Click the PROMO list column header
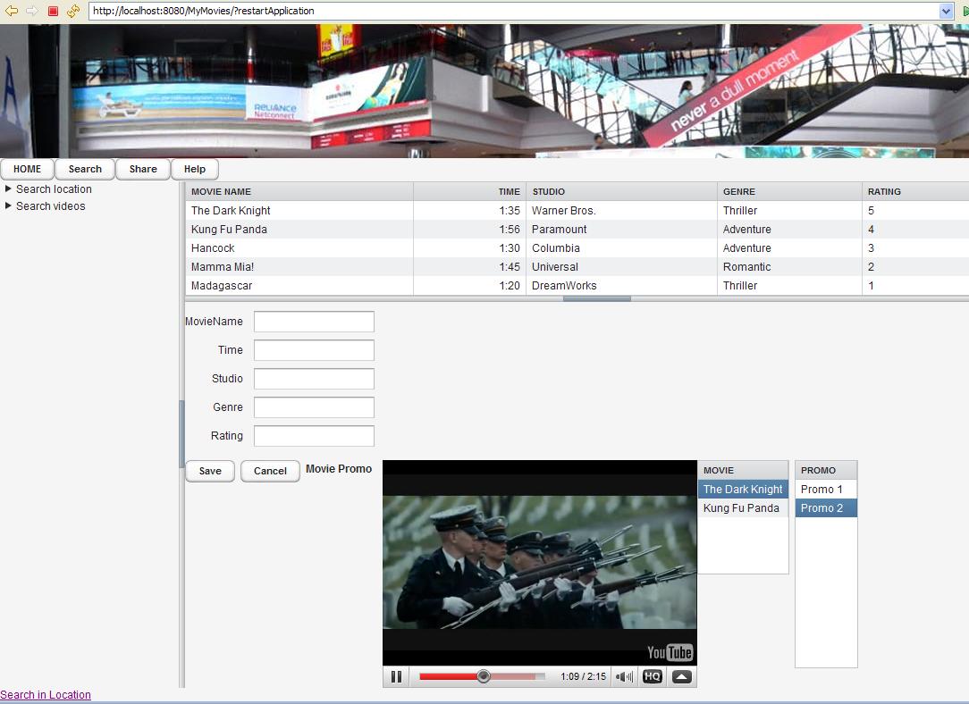Screen dimensions: 969x704 click(826, 470)
